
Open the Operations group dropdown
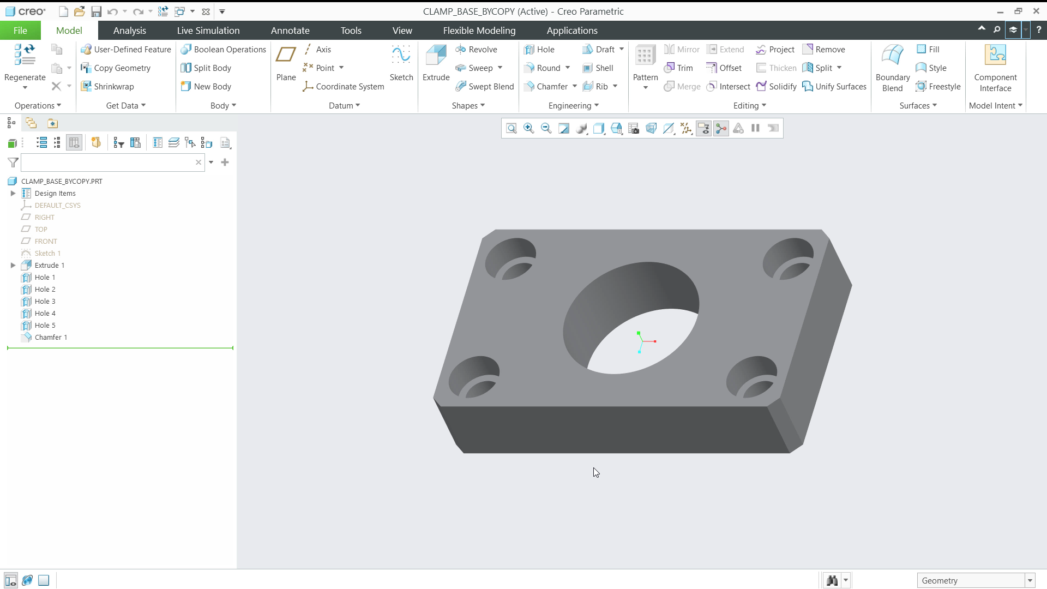tap(38, 105)
